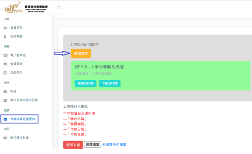Click the 查閱証書詳情 button
The height and width of the screenshot is (154, 252).
pos(85,83)
